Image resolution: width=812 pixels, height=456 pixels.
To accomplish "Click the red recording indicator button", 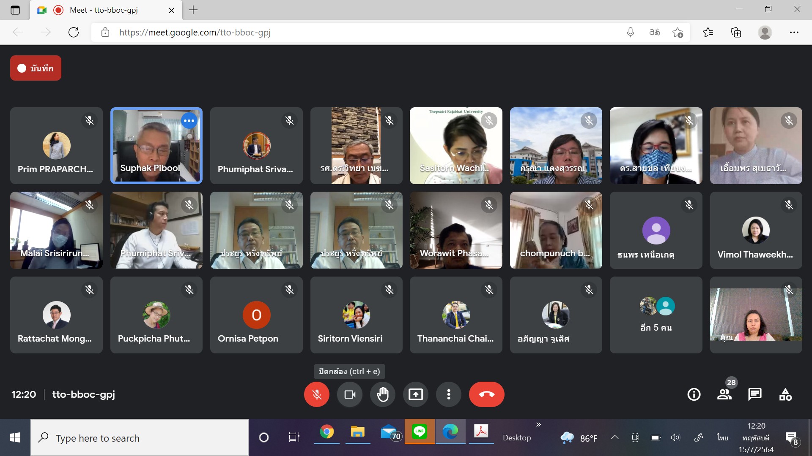I will [36, 68].
